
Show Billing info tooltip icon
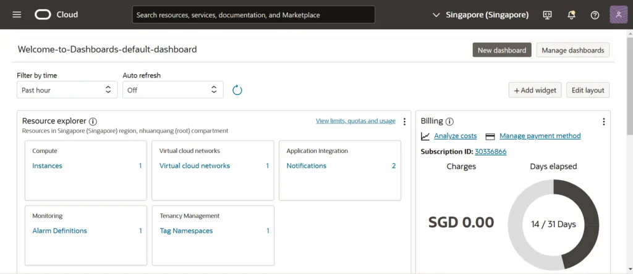449,122
